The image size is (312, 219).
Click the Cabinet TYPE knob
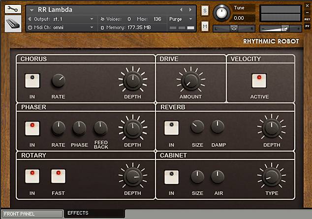pos(272,177)
